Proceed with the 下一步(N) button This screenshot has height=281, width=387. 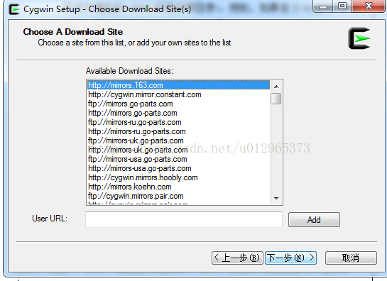tap(290, 258)
